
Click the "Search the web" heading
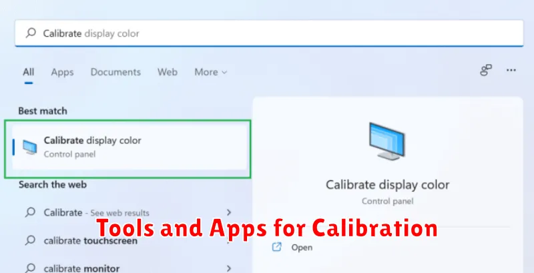pos(53,185)
